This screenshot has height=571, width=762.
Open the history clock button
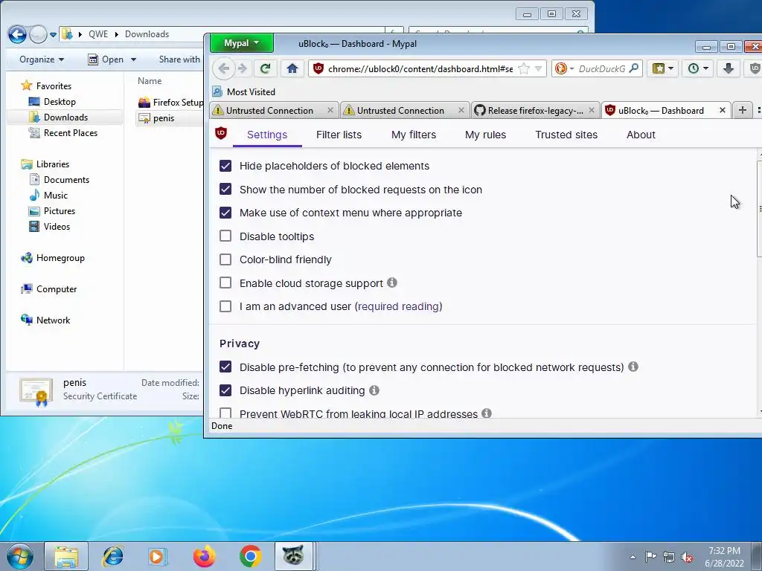tap(698, 68)
